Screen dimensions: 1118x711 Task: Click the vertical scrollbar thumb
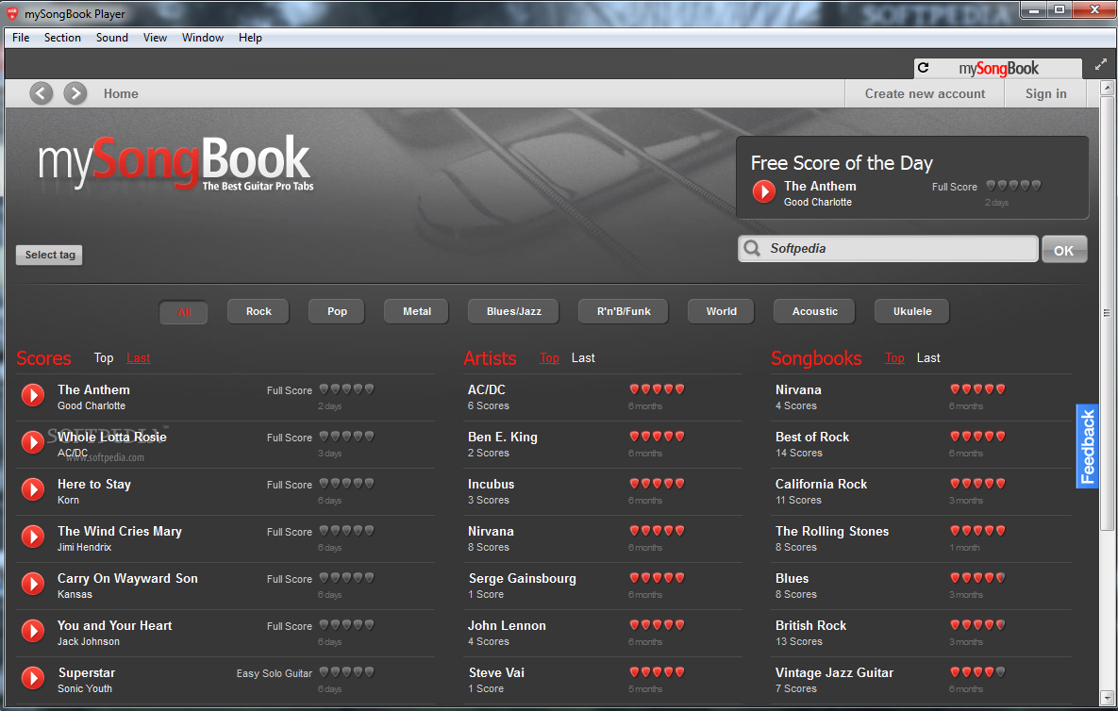1107,313
